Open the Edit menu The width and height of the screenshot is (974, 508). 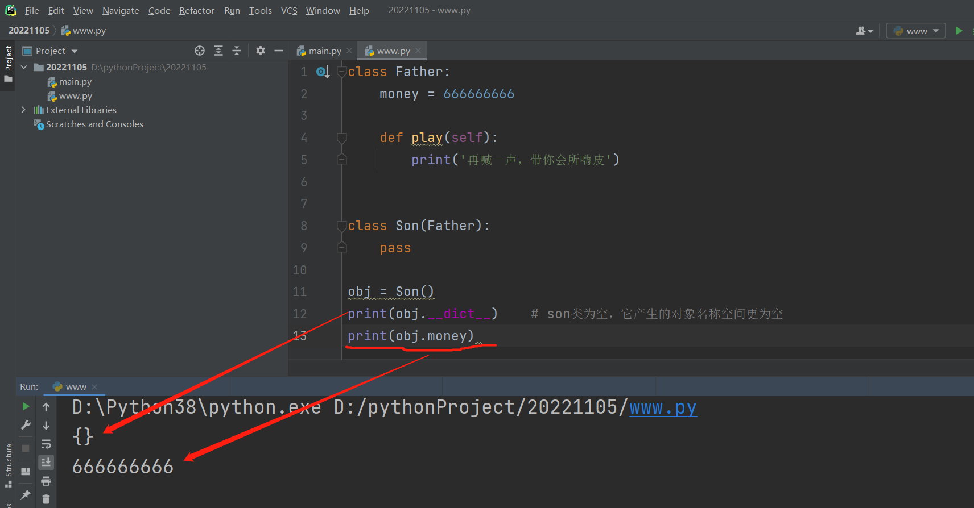[x=56, y=10]
